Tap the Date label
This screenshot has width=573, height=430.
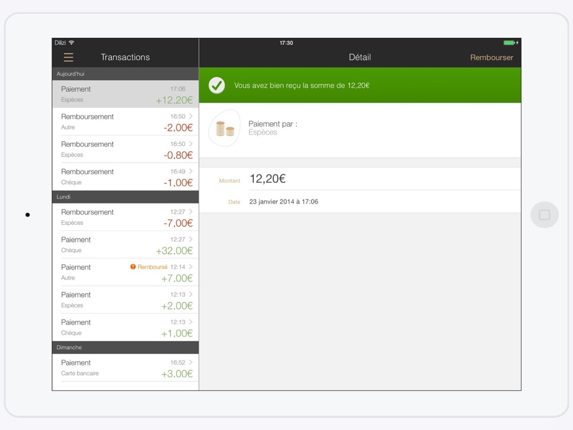pos(234,202)
